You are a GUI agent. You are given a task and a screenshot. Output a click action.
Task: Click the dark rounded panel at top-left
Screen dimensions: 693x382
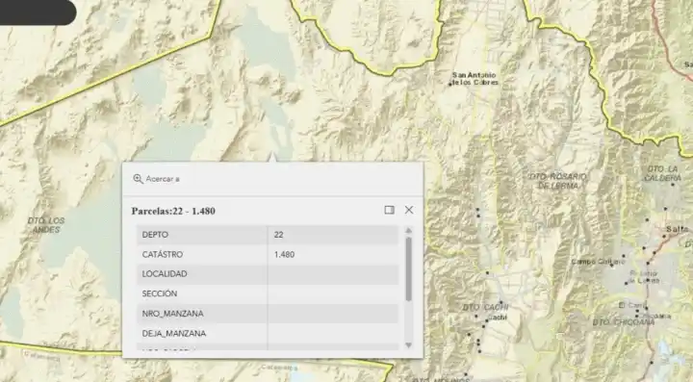pyautogui.click(x=38, y=12)
